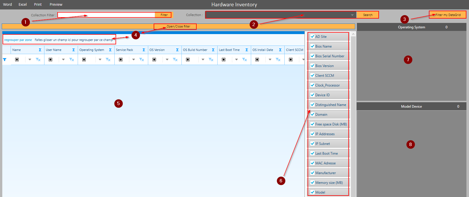469x197 pixels.
Task: Click the Model Device panel header
Action: click(x=411, y=106)
